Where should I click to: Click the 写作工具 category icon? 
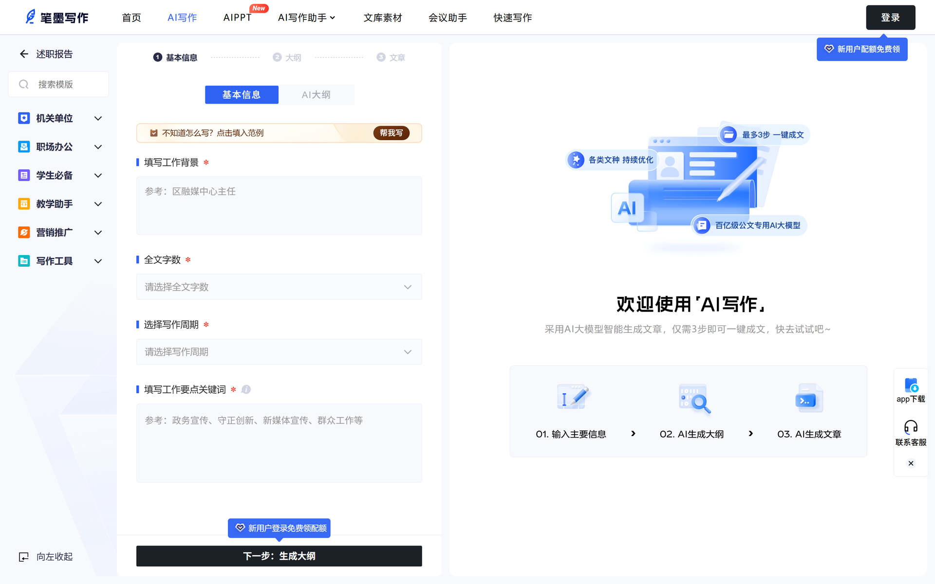coord(24,261)
